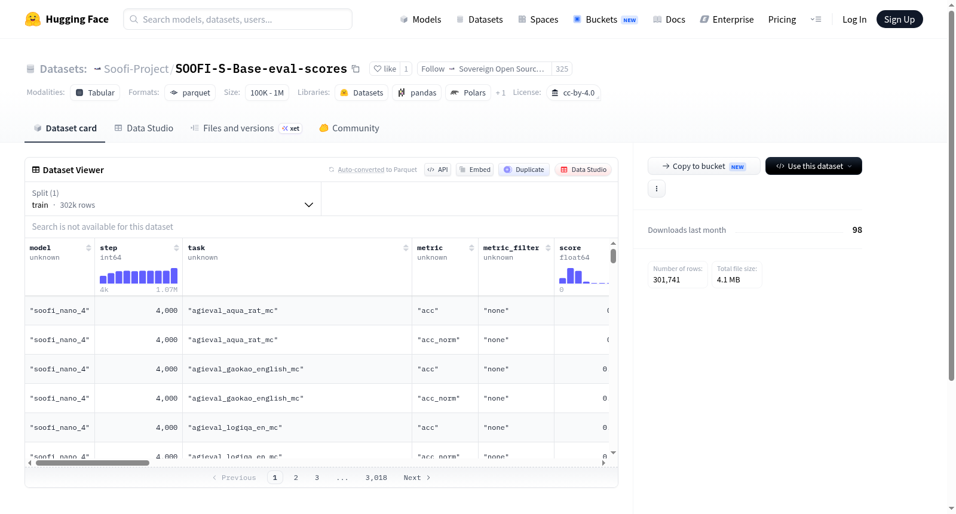Show the +1 additional libraries
This screenshot has width=956, height=514.
[501, 93]
